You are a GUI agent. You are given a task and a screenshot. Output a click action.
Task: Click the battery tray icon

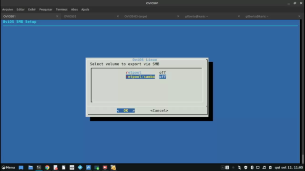270,168
